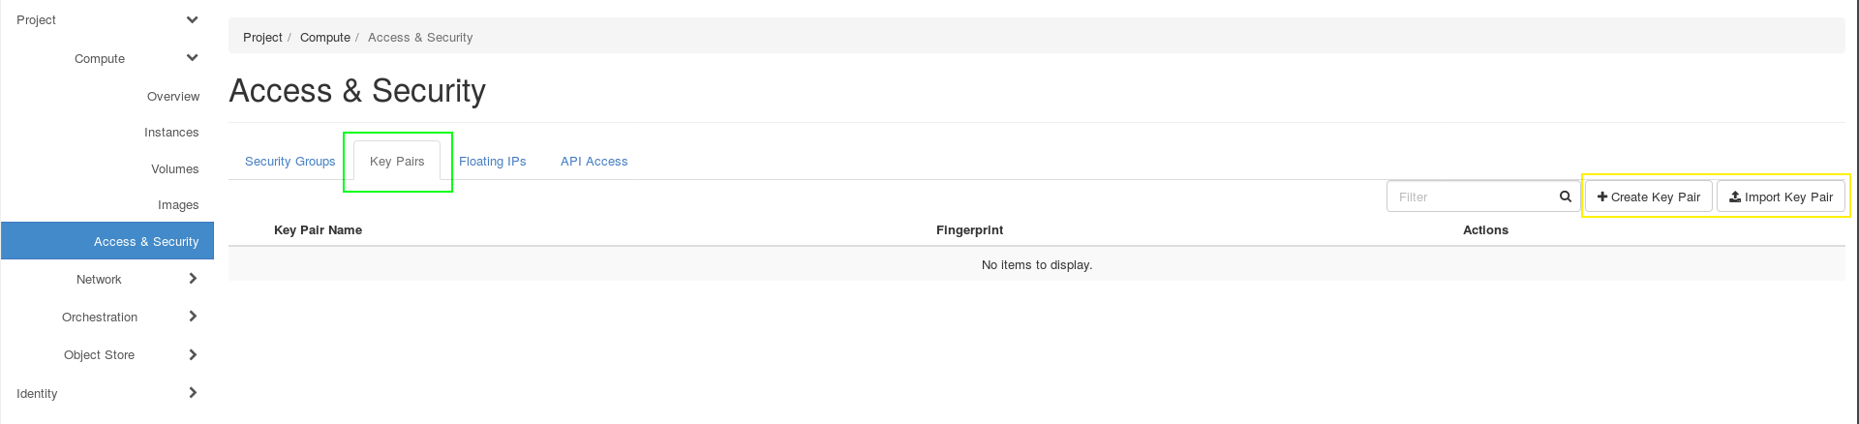1859x424 pixels.
Task: Type in the Filter input field
Action: (1472, 197)
